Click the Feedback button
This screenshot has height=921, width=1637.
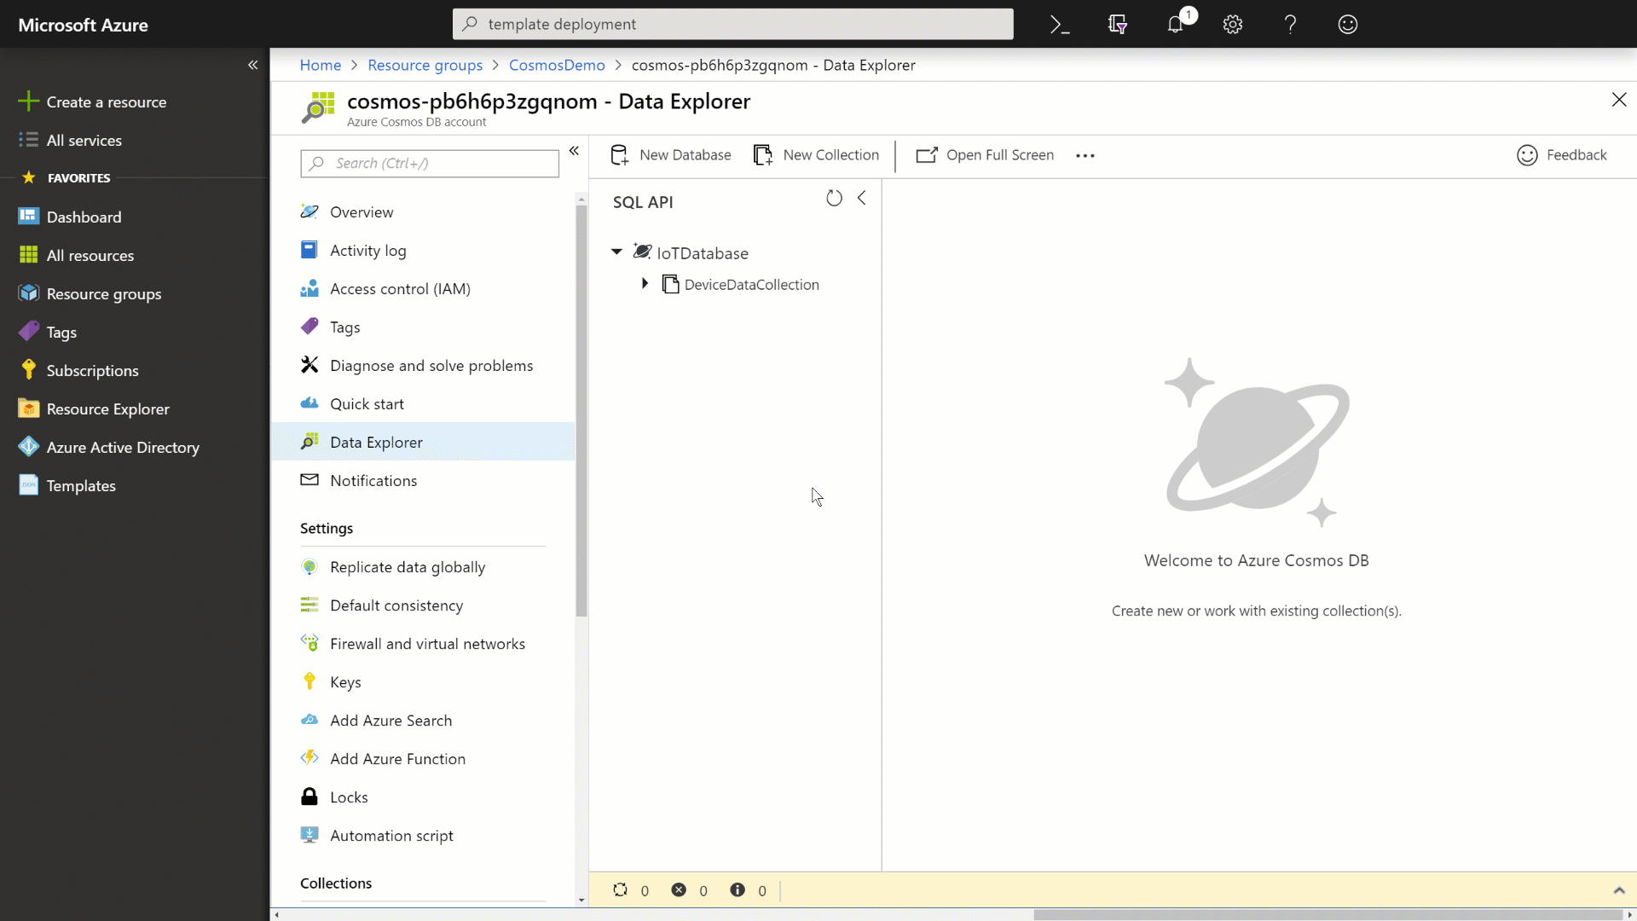tap(1563, 154)
